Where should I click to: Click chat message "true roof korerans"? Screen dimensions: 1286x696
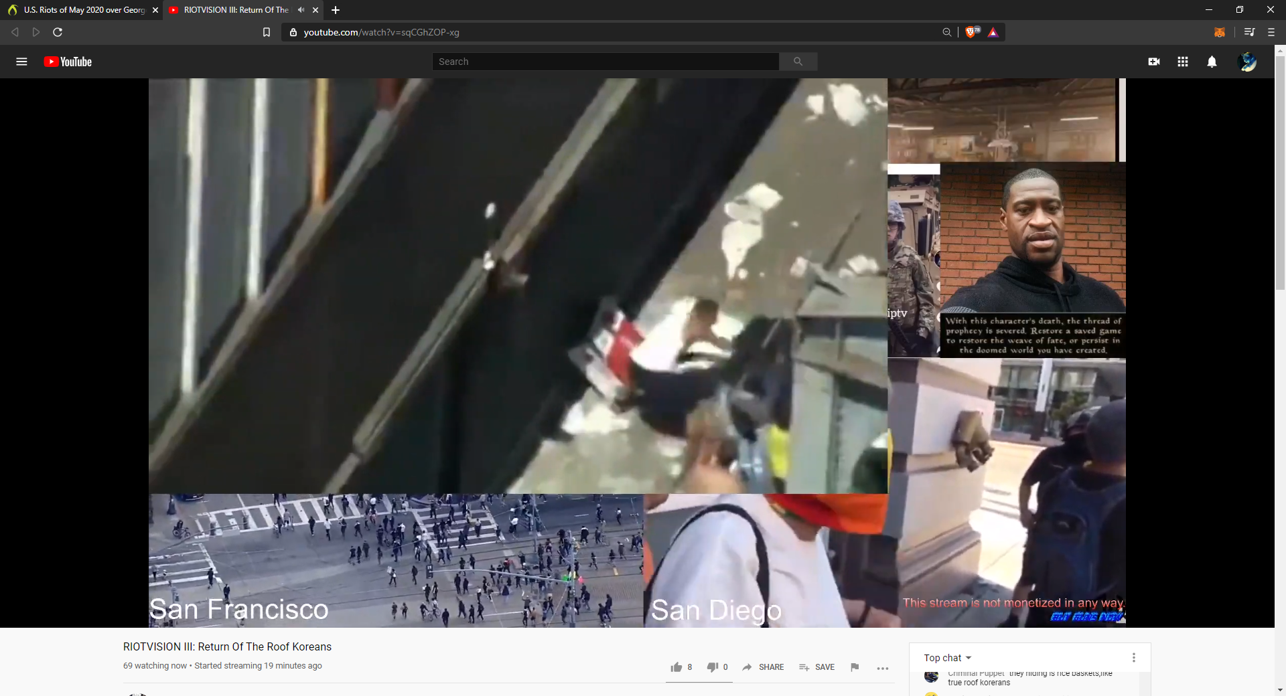coord(979,683)
